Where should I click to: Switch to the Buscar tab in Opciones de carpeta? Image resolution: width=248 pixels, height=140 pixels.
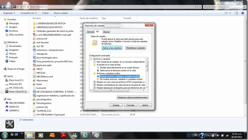pyautogui.click(x=106, y=32)
